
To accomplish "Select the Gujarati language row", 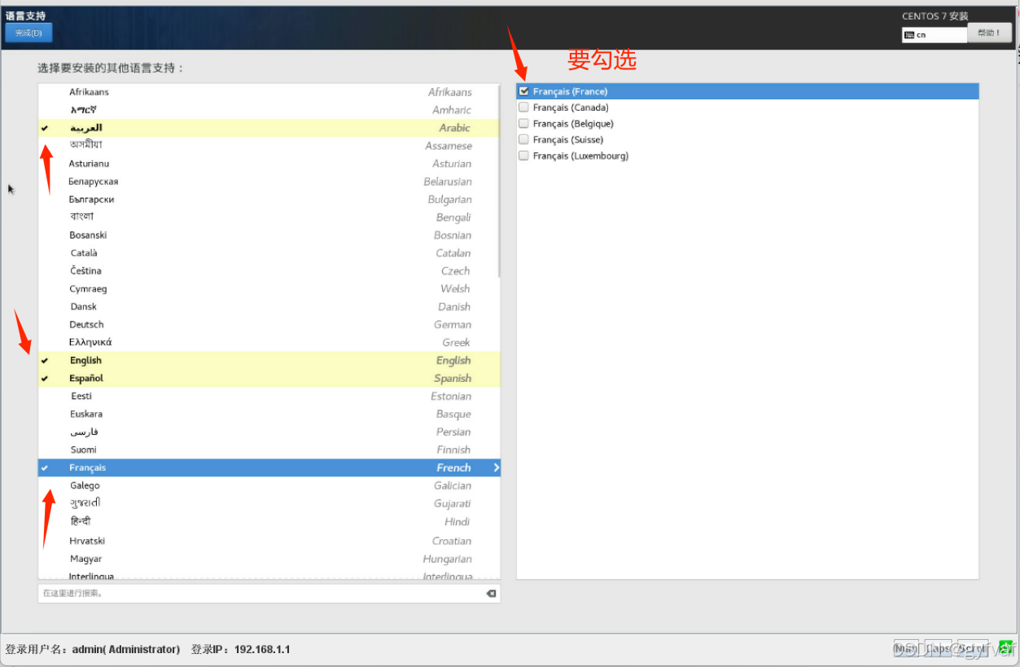I will [267, 504].
